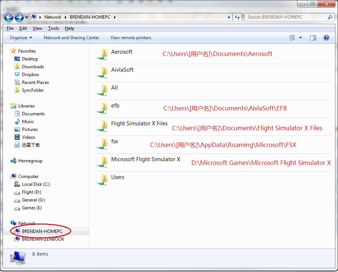The height and width of the screenshot is (272, 338).
Task: Select SyncFolder in Favorites
Action: point(33,90)
